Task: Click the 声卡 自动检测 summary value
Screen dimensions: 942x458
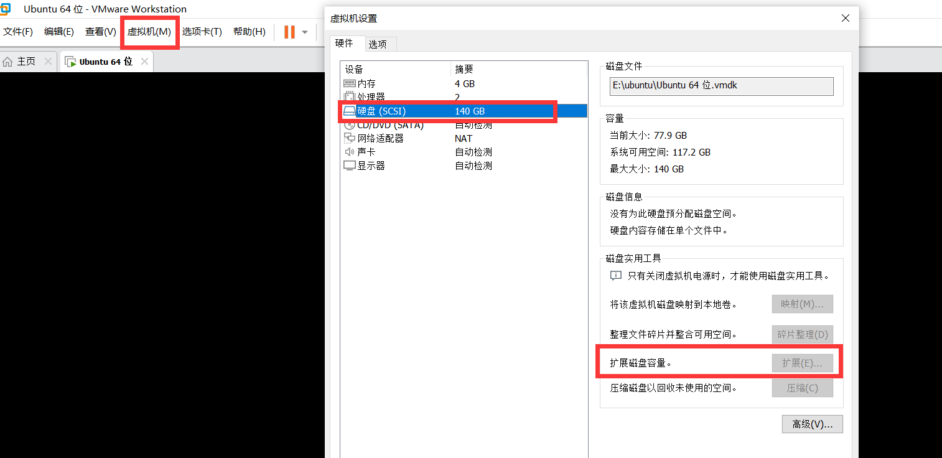Action: tap(473, 152)
